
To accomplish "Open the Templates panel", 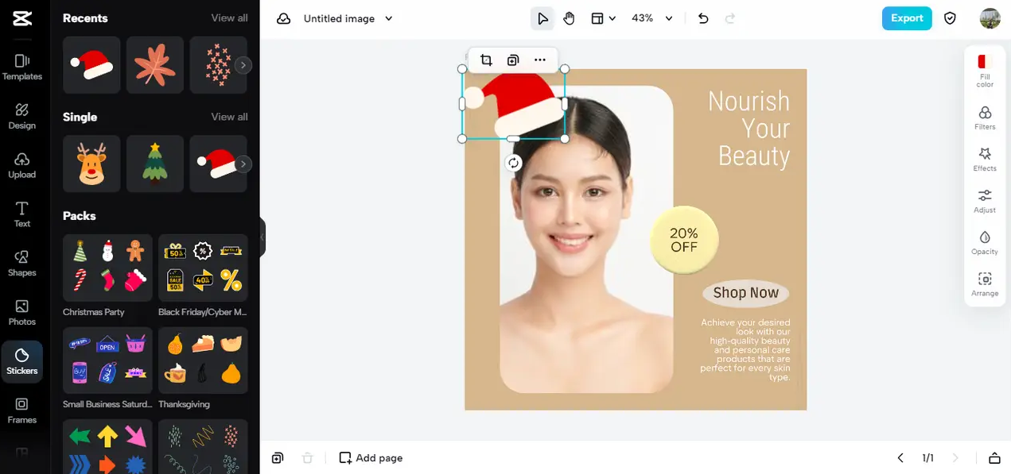I will click(x=22, y=67).
